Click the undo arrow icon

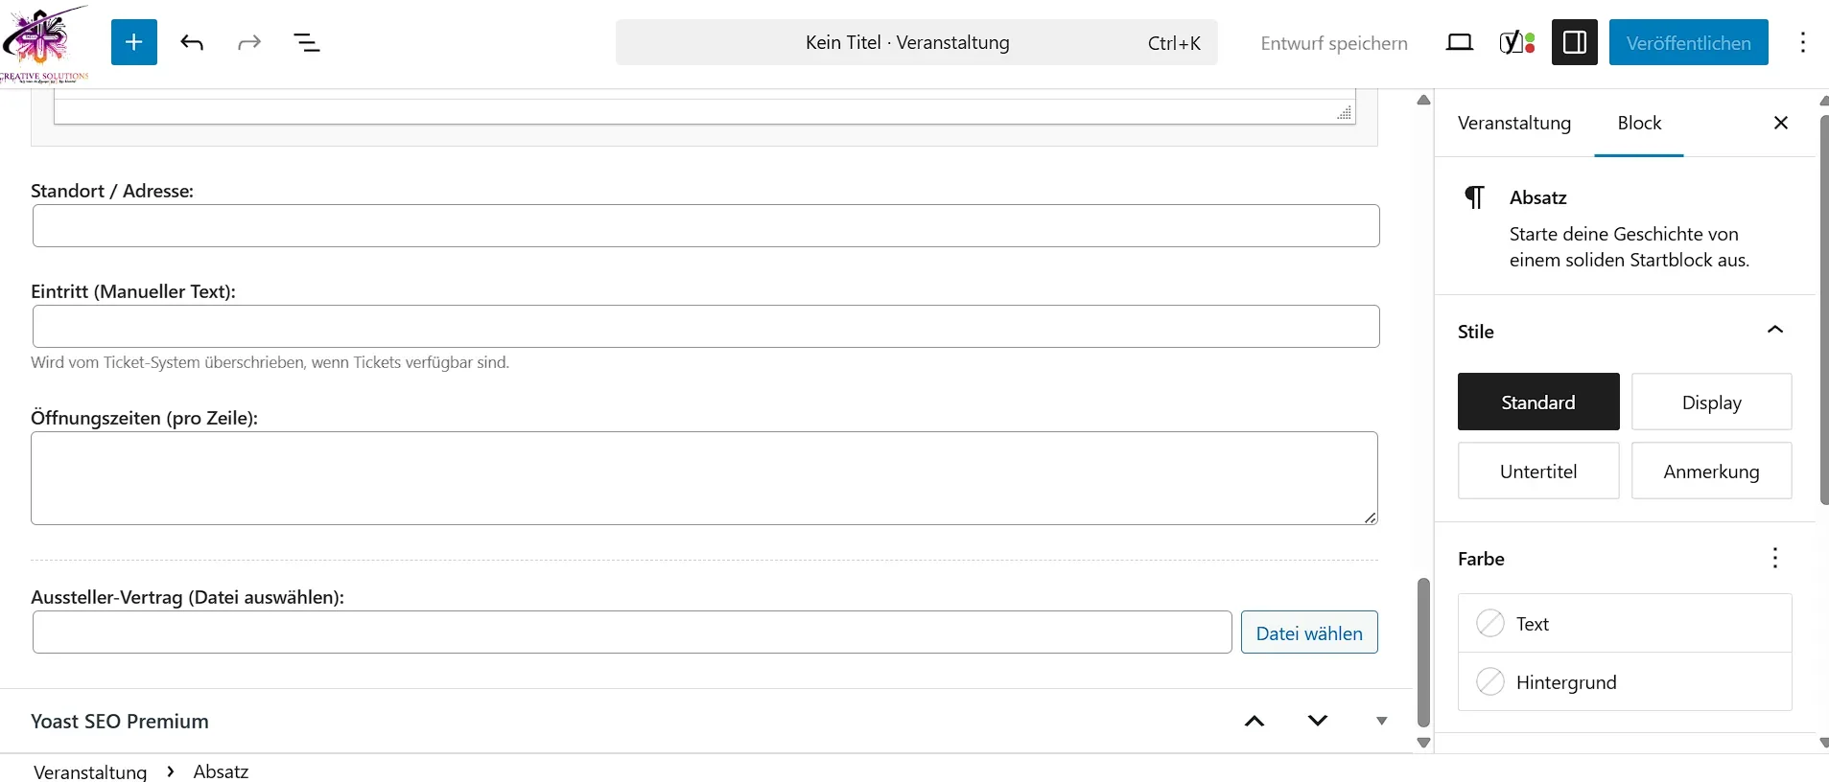coord(192,42)
